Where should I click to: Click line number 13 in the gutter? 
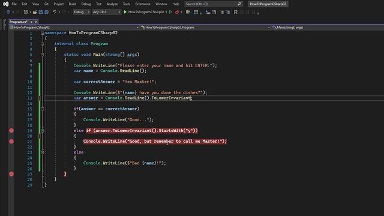[29, 98]
